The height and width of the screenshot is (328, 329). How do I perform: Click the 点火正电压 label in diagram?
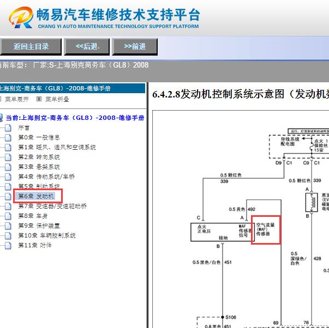click(204, 229)
